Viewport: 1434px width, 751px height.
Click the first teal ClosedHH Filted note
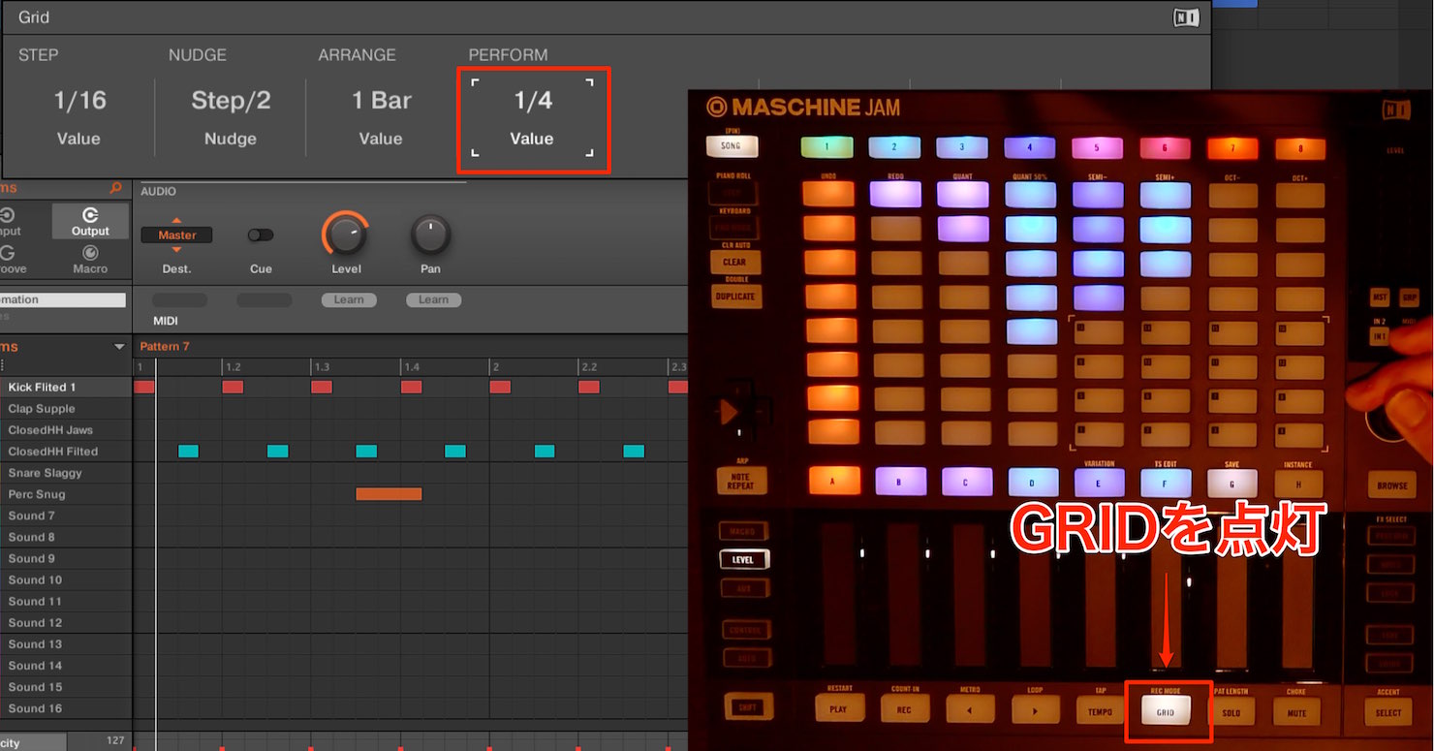[x=188, y=451]
